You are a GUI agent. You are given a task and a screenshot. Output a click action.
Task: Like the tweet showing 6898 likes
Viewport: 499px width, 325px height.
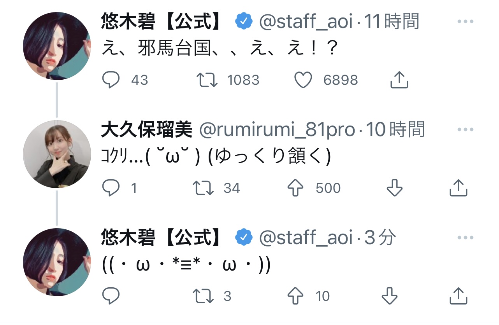click(x=303, y=80)
